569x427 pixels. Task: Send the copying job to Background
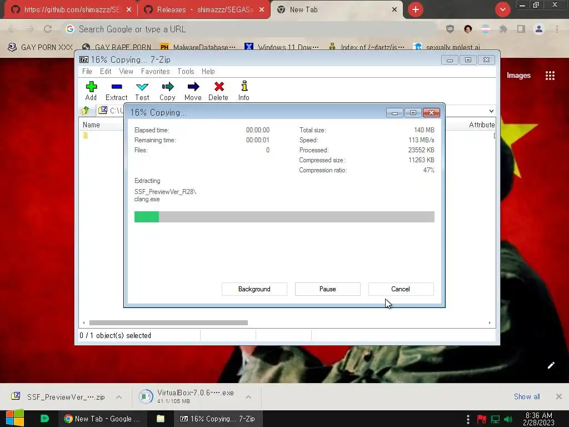[254, 289]
